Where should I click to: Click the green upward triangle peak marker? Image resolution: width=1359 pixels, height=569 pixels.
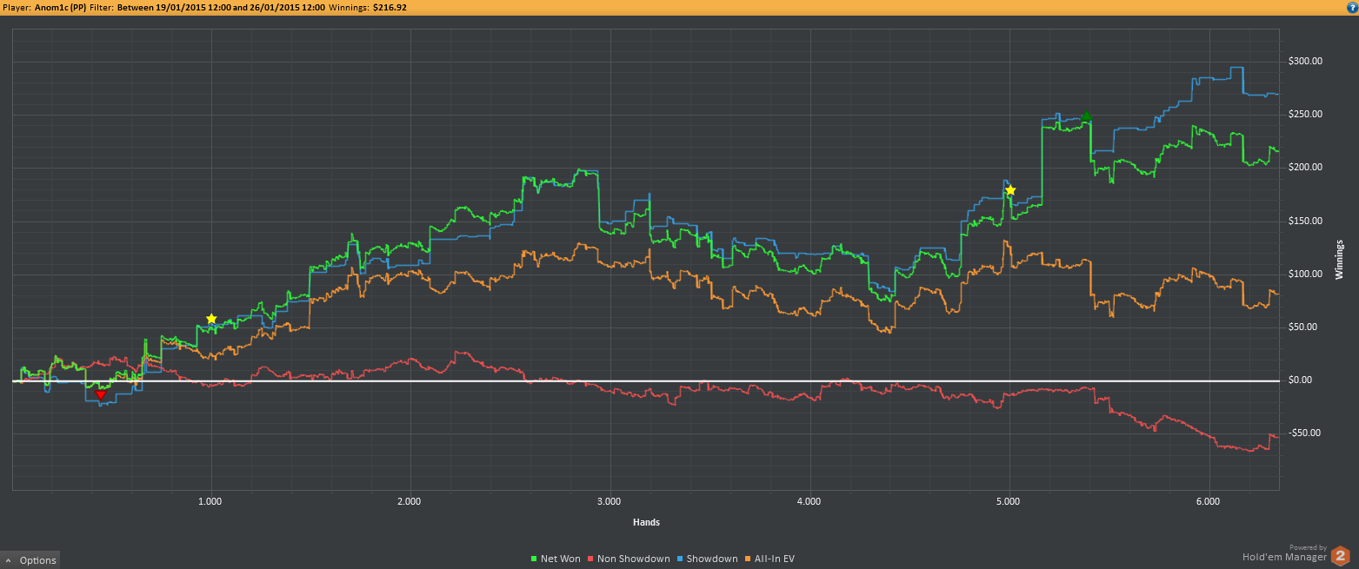click(x=1086, y=116)
